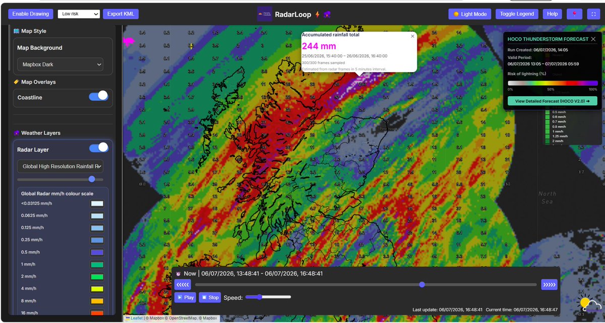Open the Low risk dropdown
The height and width of the screenshot is (323, 605).
79,14
